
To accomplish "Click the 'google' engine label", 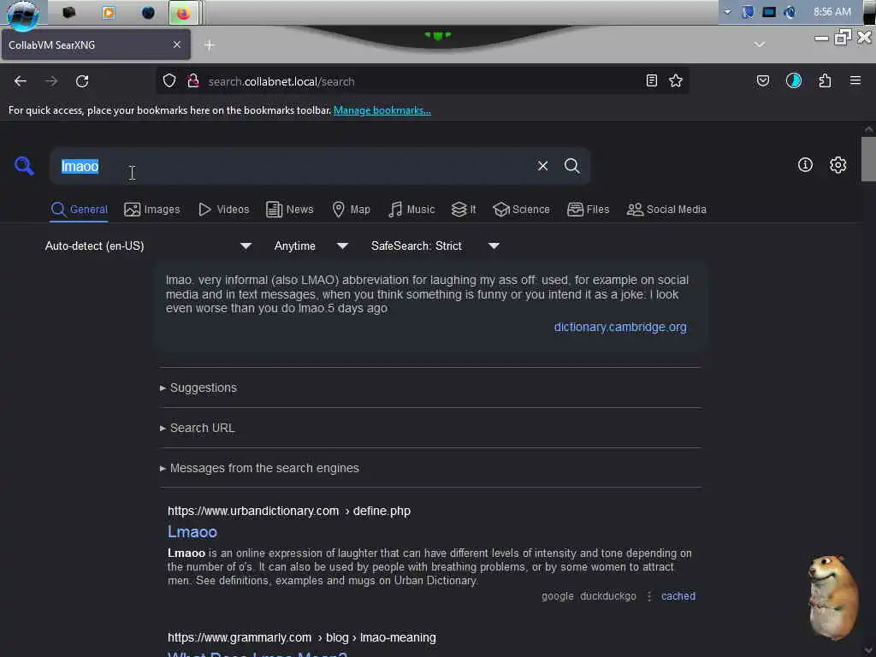I will tap(557, 596).
